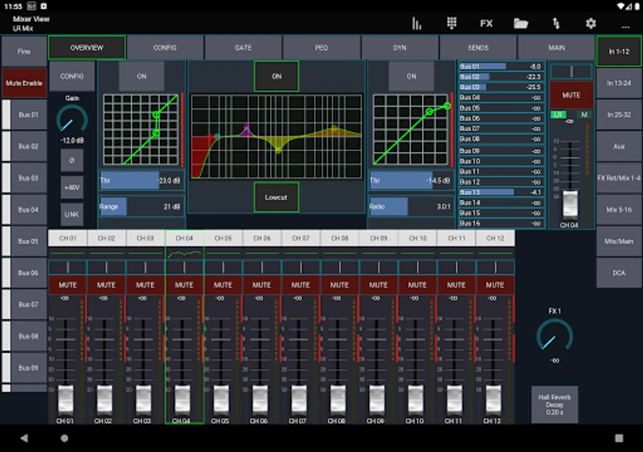Image resolution: width=643 pixels, height=452 pixels.
Task: Turn off the PEQ ON button above EQ graph
Action: (x=276, y=76)
